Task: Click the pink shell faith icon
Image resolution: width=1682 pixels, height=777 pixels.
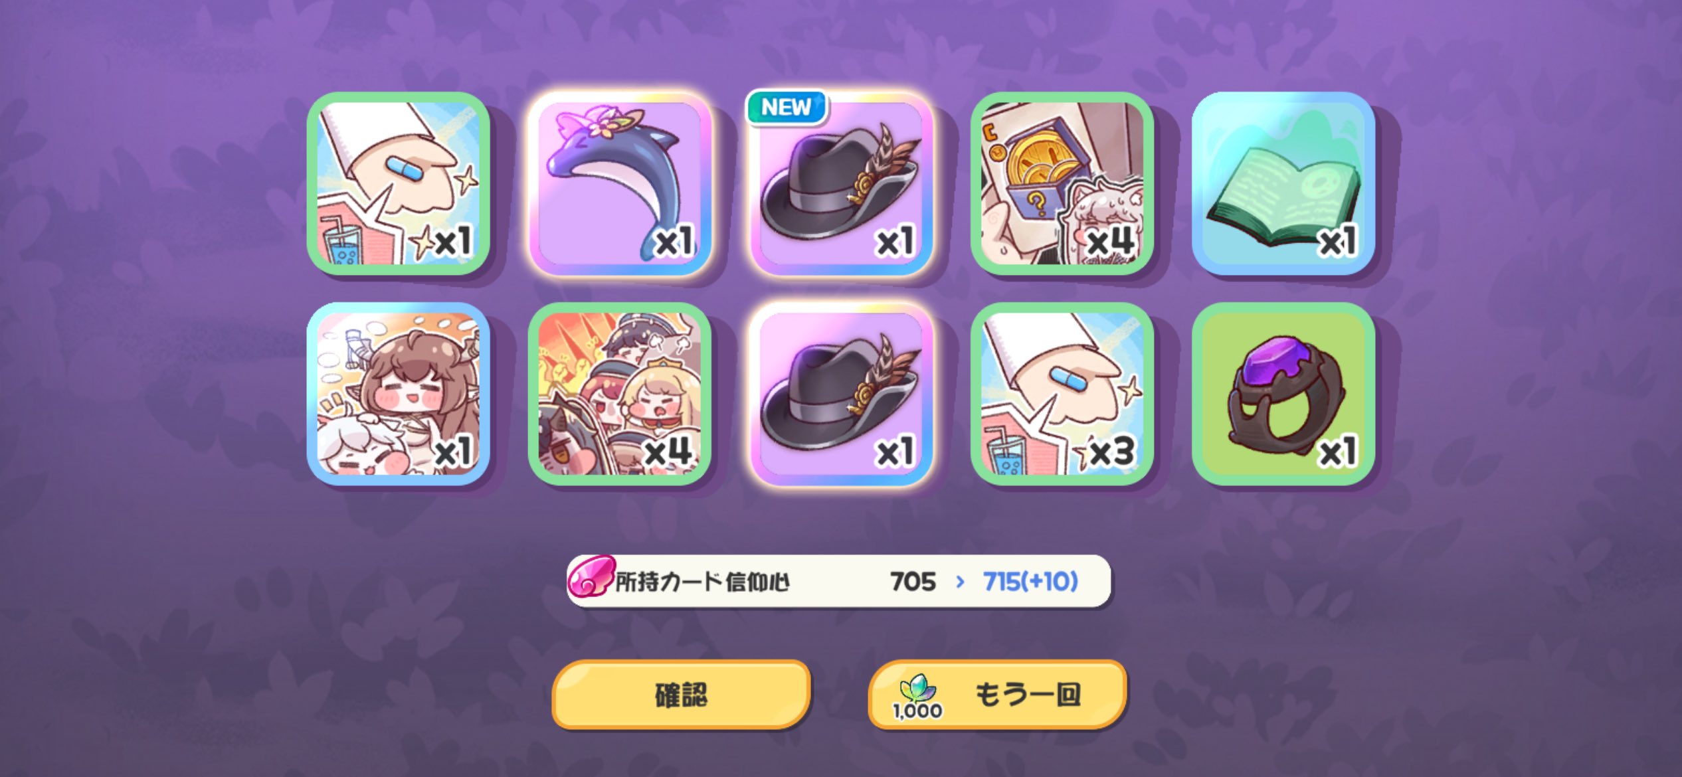Action: pos(590,576)
